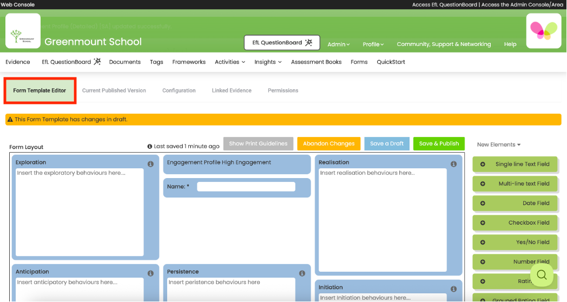Click the Anticipation behaviours text area
Screen dimensions: 567x302
coord(80,290)
